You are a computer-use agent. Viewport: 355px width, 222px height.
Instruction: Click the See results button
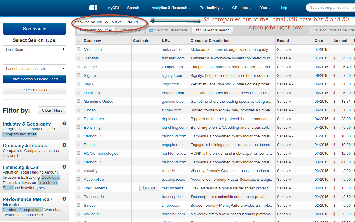(34, 29)
